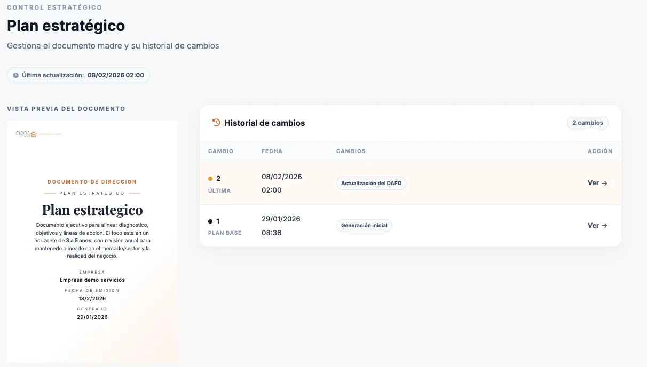
Task: Select the ÚLTIMA label under change 2
Action: 219,190
